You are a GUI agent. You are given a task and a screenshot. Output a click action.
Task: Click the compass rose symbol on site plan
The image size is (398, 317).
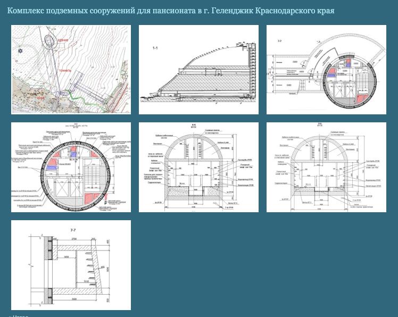(x=20, y=51)
